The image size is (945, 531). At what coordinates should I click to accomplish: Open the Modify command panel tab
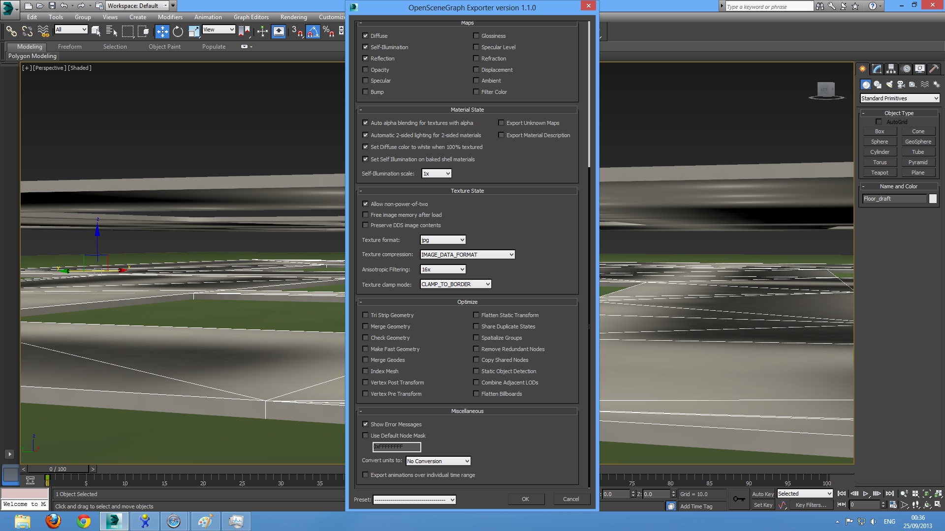(x=877, y=69)
